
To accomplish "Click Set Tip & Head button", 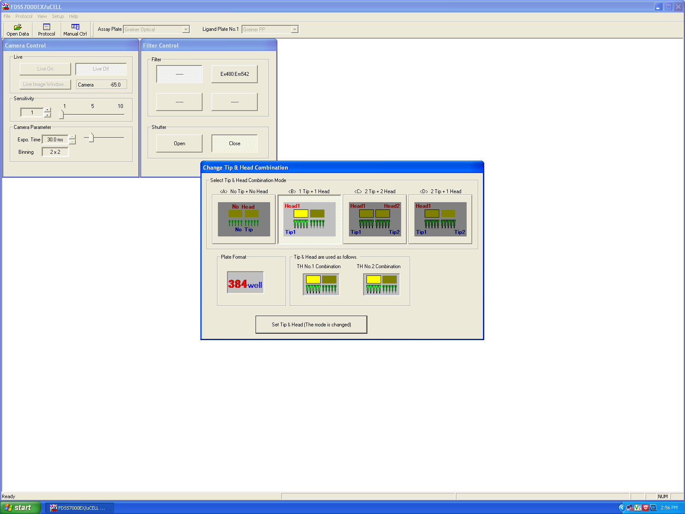I will 311,325.
